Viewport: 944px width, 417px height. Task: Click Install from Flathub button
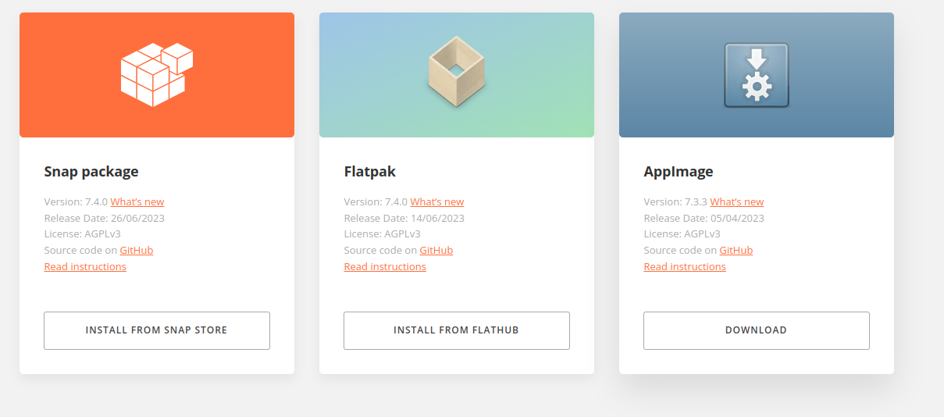coord(457,330)
